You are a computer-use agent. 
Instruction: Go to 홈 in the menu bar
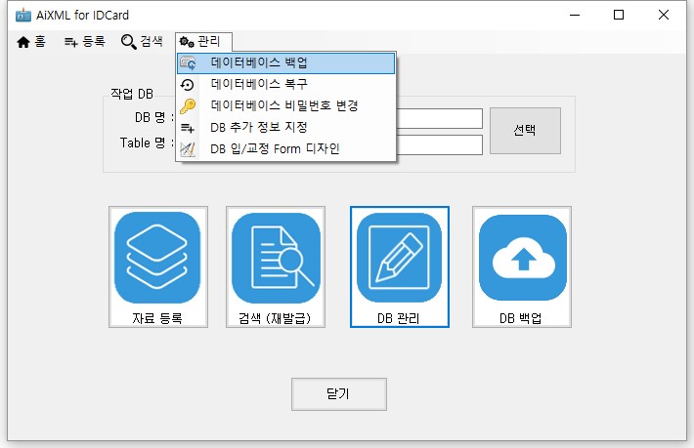point(31,41)
